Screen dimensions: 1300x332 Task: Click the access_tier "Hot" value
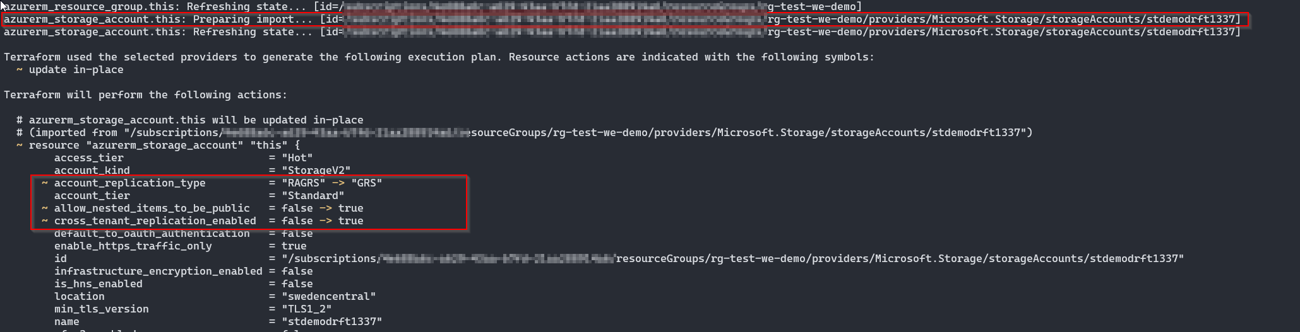tap(297, 158)
